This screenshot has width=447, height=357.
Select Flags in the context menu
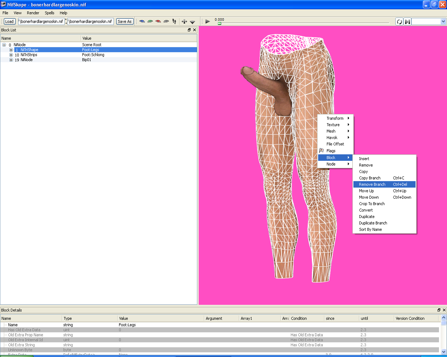(331, 151)
